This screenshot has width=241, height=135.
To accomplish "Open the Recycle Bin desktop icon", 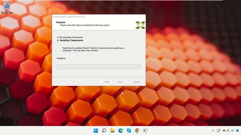I will tap(7, 8).
